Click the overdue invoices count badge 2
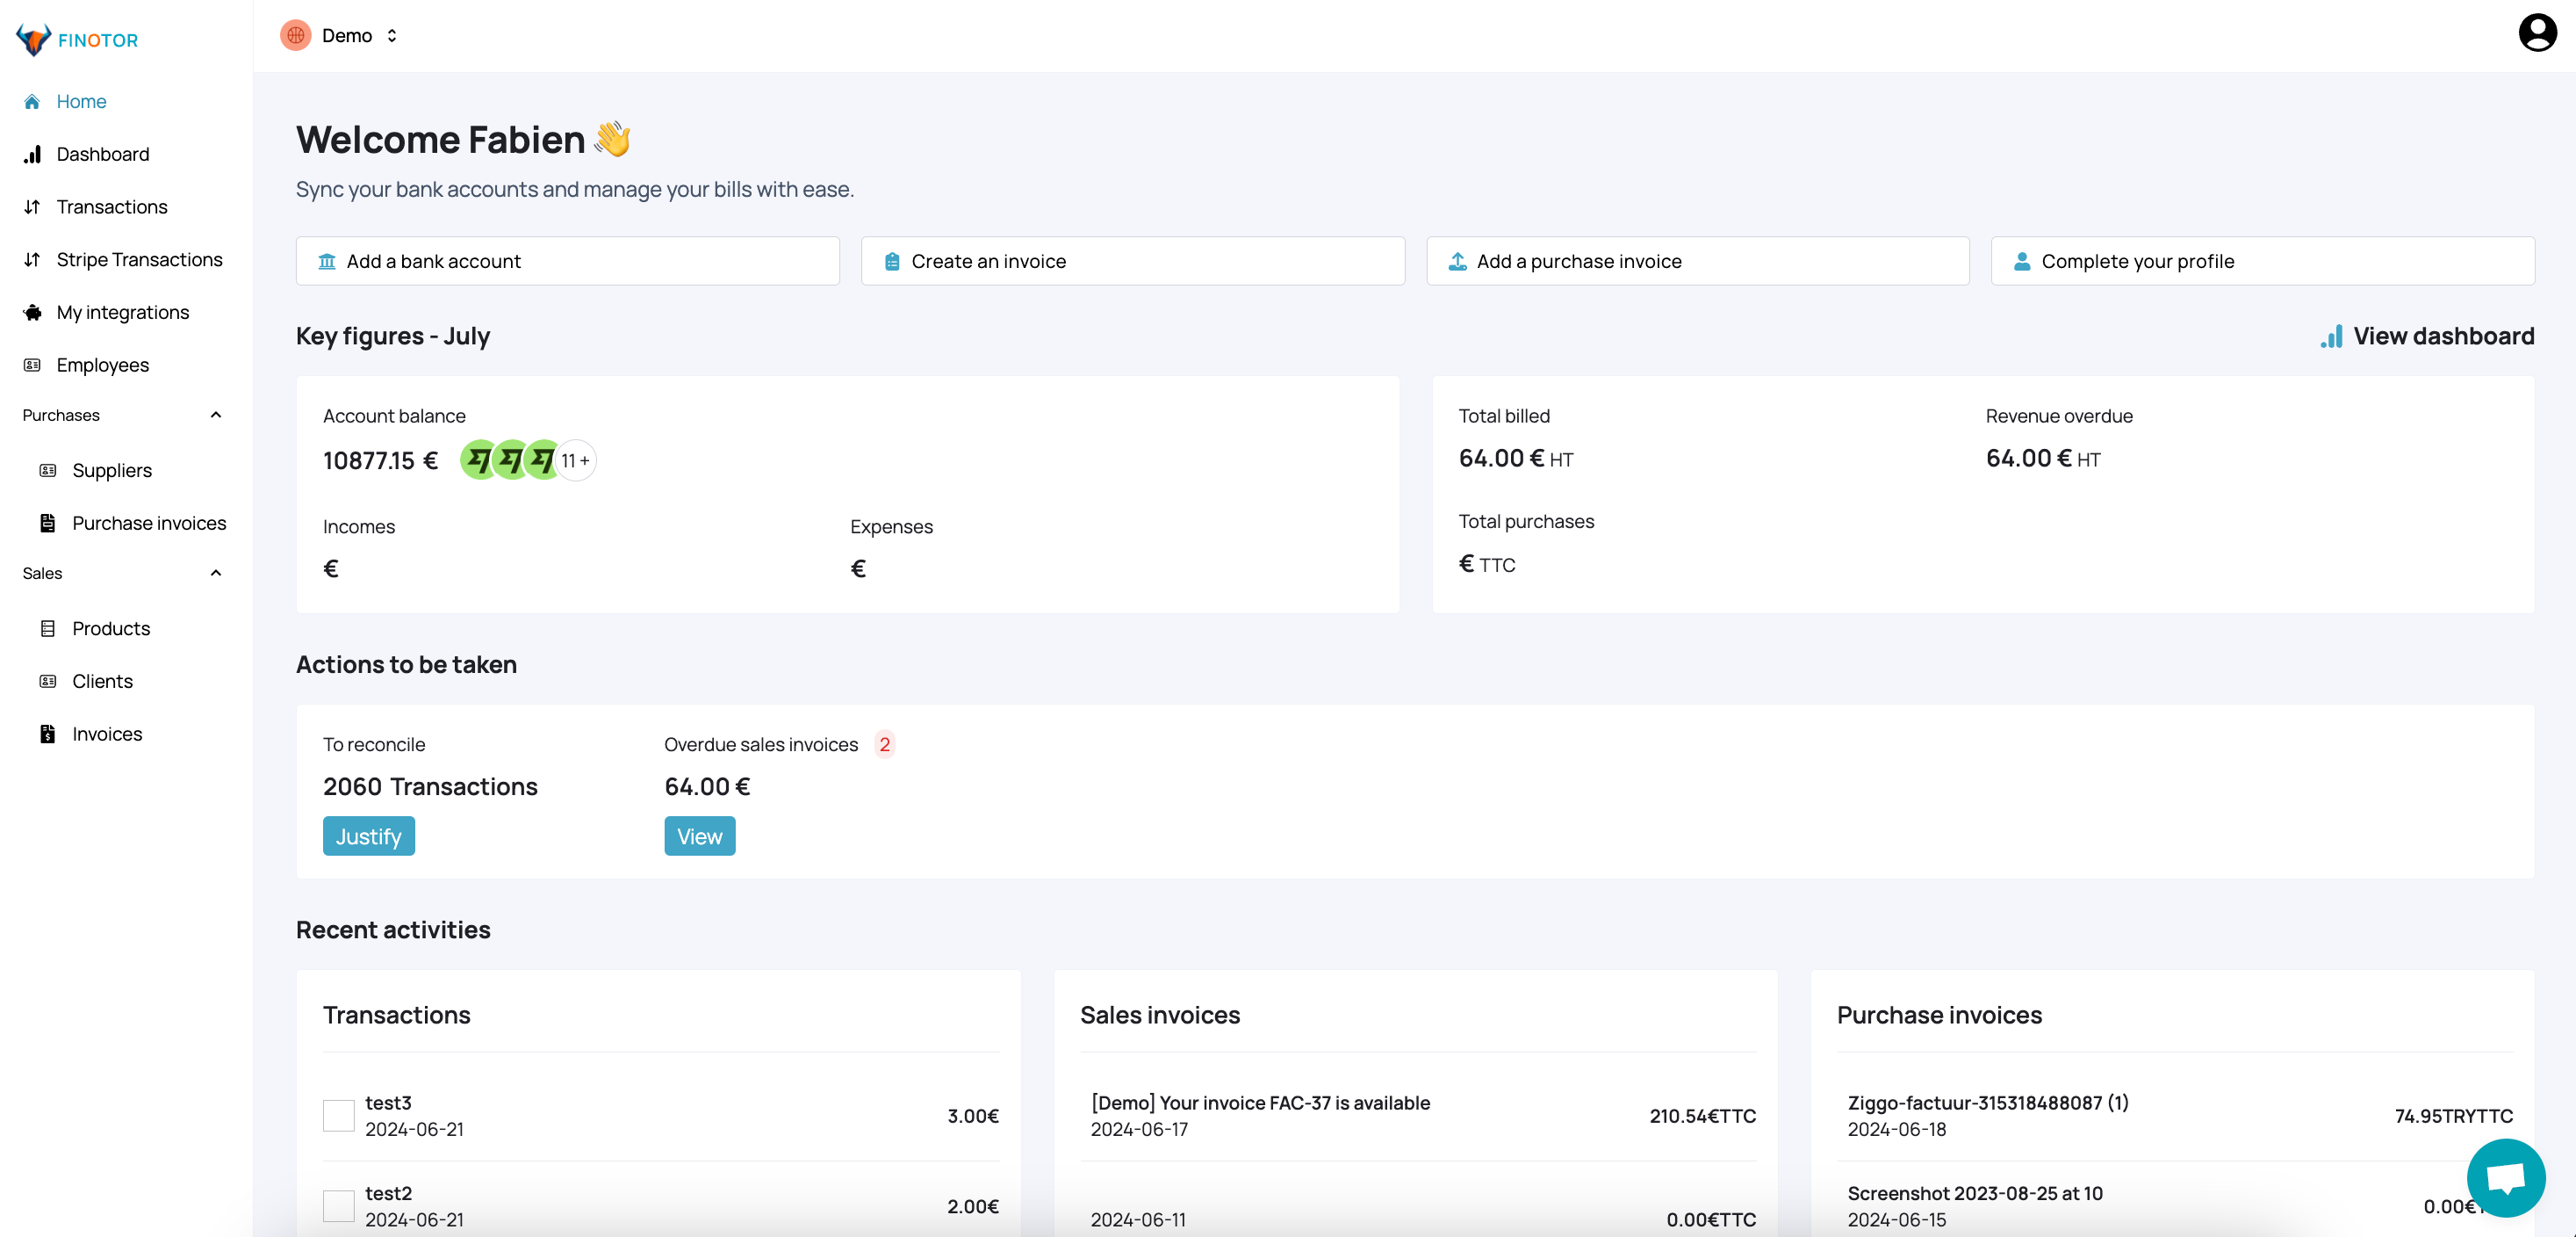This screenshot has height=1237, width=2576. pyautogui.click(x=885, y=745)
